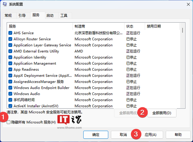
Task: Select Application Layer Gateway Service text
Action: click(42, 45)
